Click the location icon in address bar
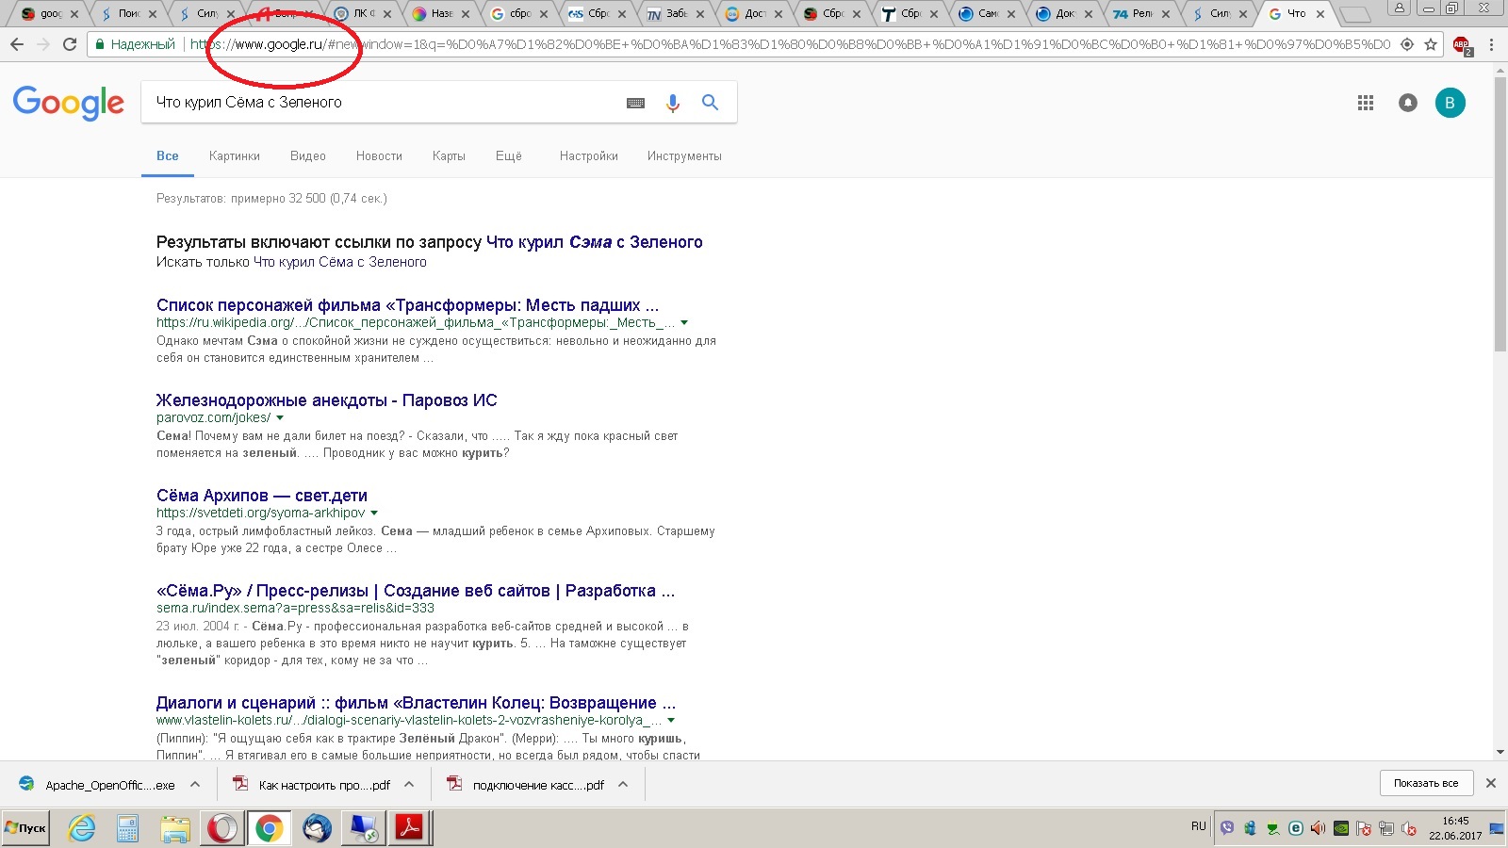 (1407, 44)
